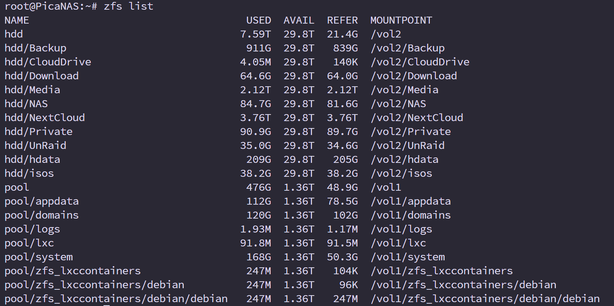The width and height of the screenshot is (614, 306).
Task: Click the pool/logs dataset name
Action: pyautogui.click(x=32, y=229)
